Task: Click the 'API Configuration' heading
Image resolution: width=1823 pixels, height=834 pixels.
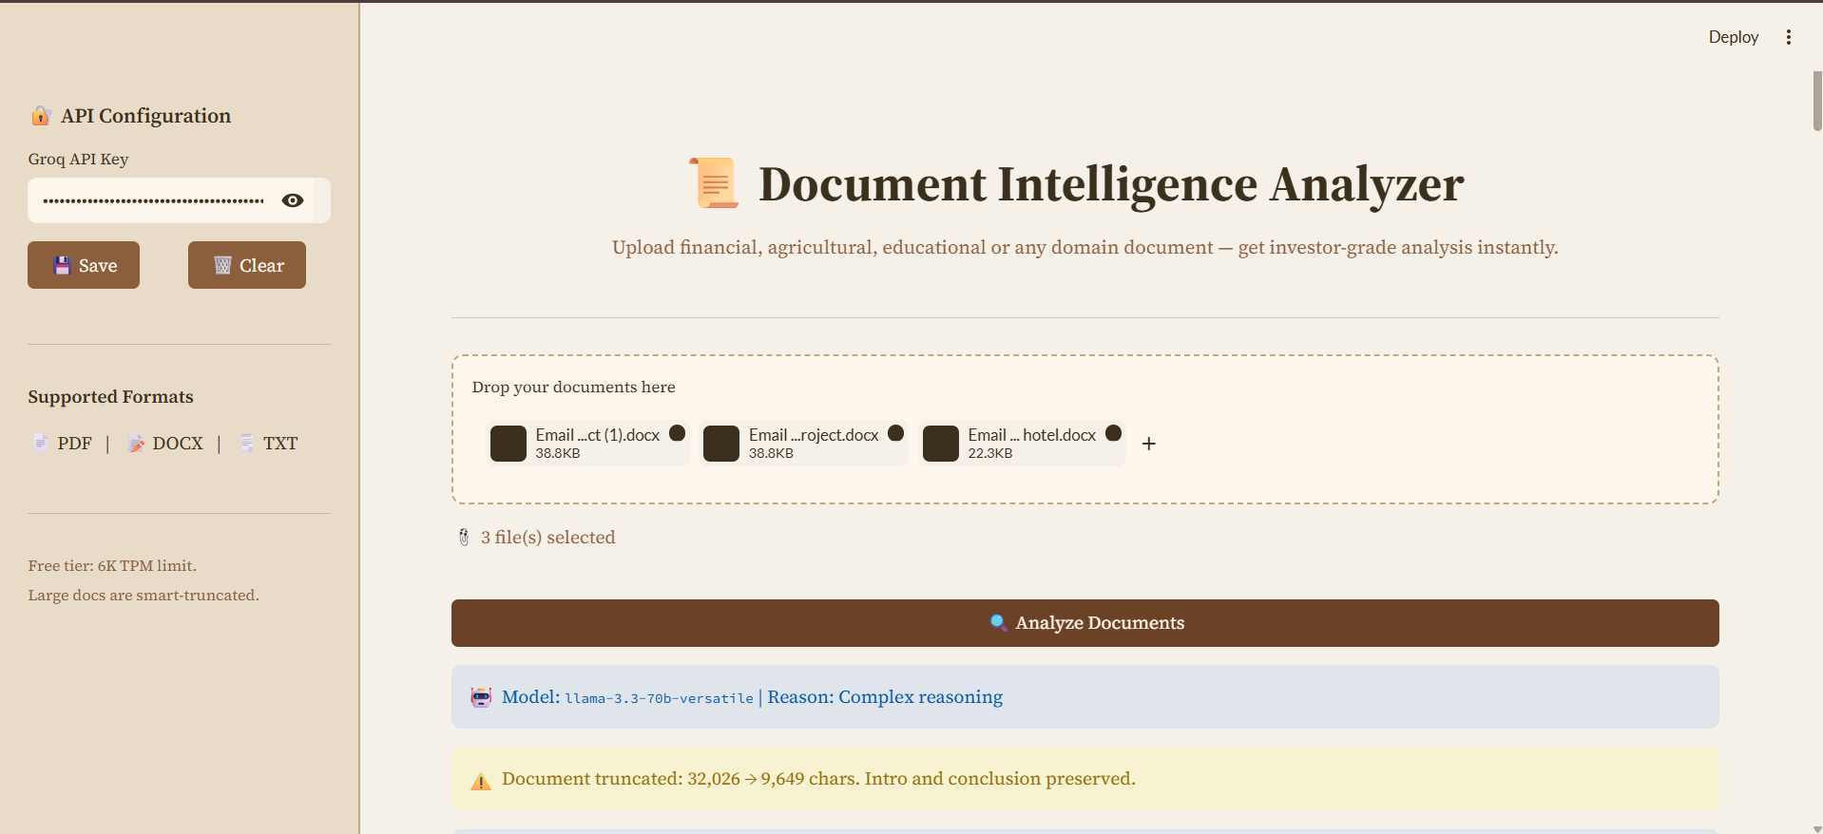Action: click(x=145, y=116)
